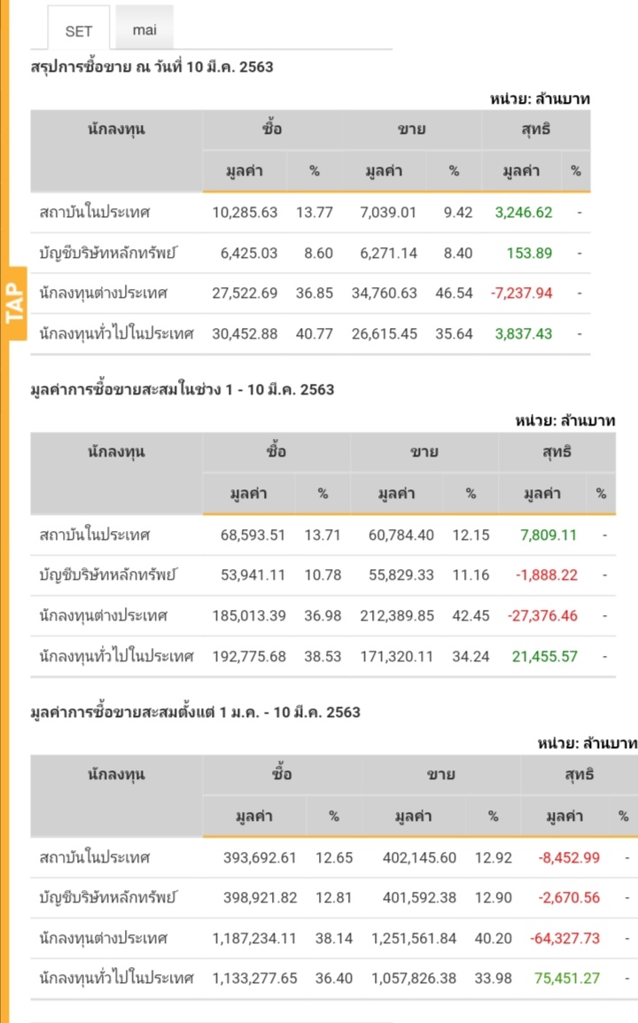Switch to the mai tab
Viewport: 638px width, 1023px height.
point(144,30)
